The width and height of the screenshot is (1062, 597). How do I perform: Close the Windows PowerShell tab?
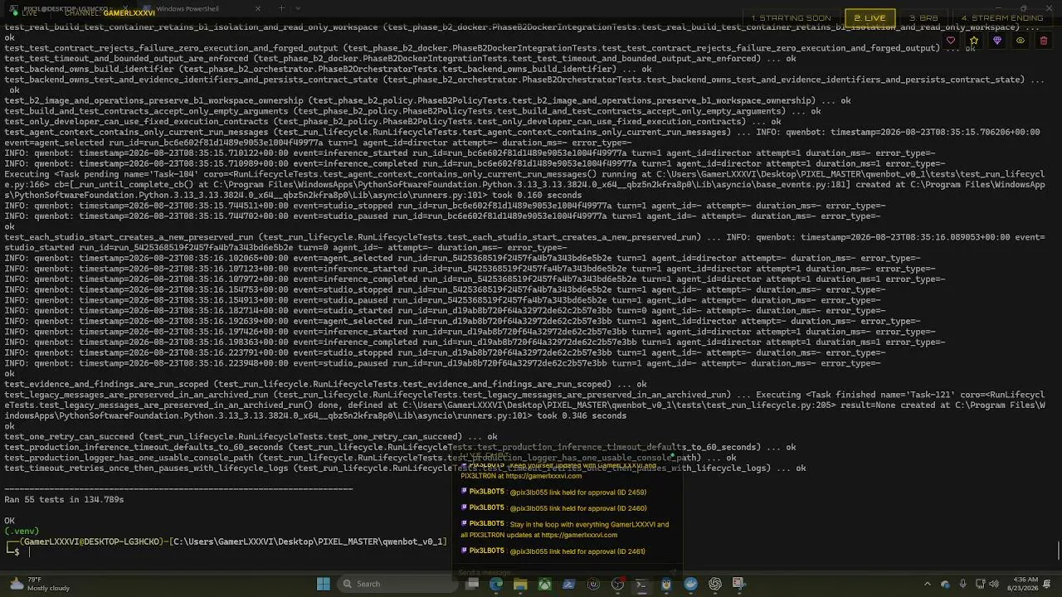coord(257,9)
